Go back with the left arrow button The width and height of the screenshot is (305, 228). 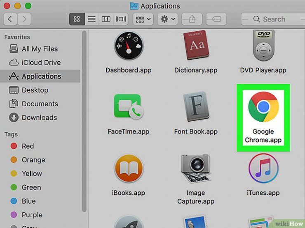10,19
